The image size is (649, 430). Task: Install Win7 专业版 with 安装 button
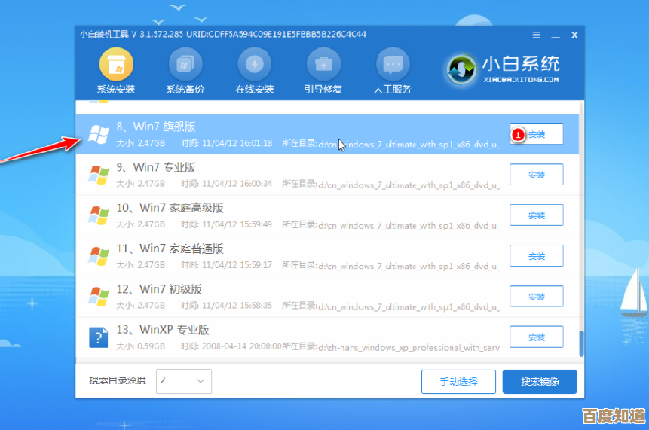[537, 175]
